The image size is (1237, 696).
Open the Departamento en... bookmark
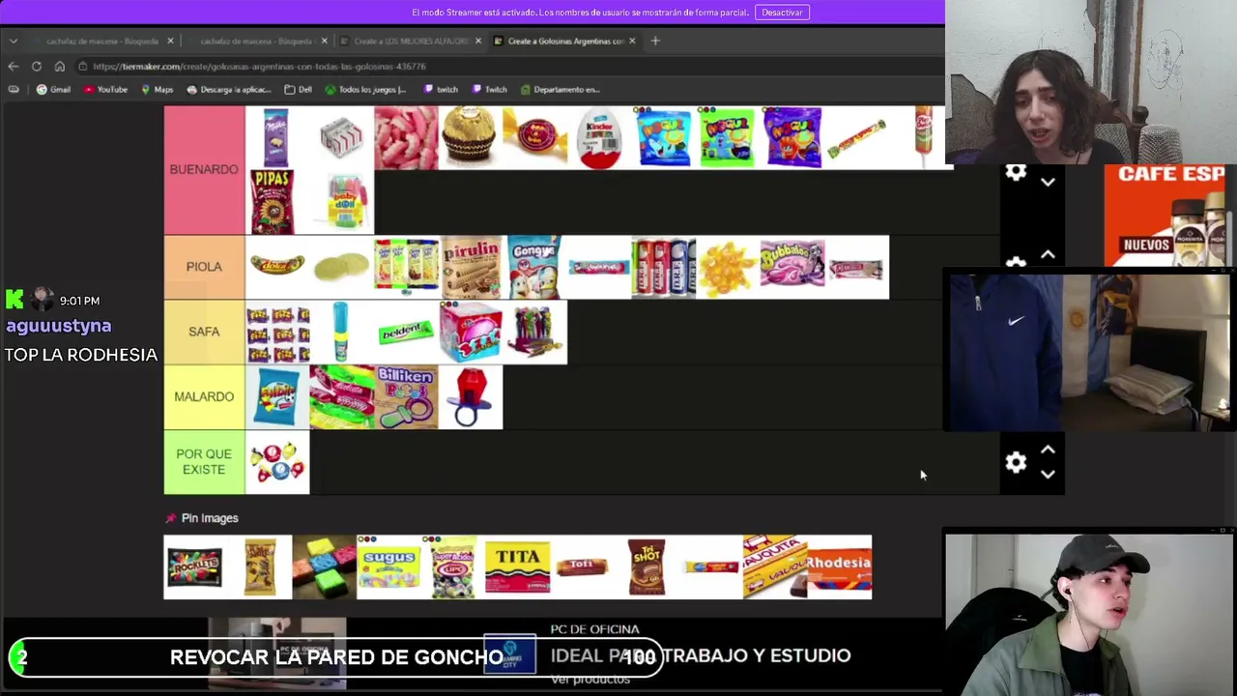click(x=561, y=89)
